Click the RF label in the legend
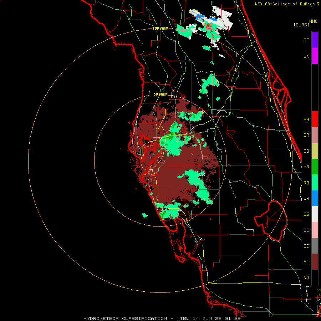Image resolution: width=321 pixels, height=321 pixels. click(x=306, y=40)
